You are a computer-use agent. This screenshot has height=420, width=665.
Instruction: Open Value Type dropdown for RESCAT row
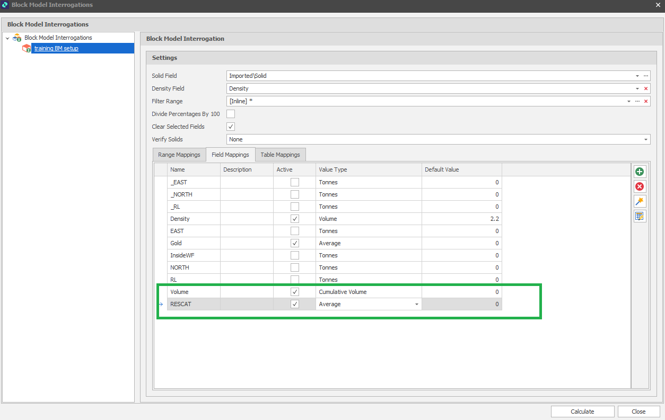[x=416, y=305]
